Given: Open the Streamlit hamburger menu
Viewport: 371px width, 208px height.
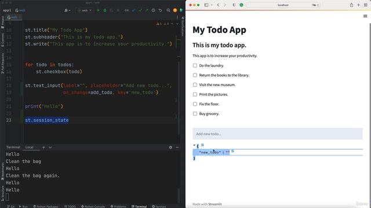Looking at the screenshot, I should coord(365,16).
